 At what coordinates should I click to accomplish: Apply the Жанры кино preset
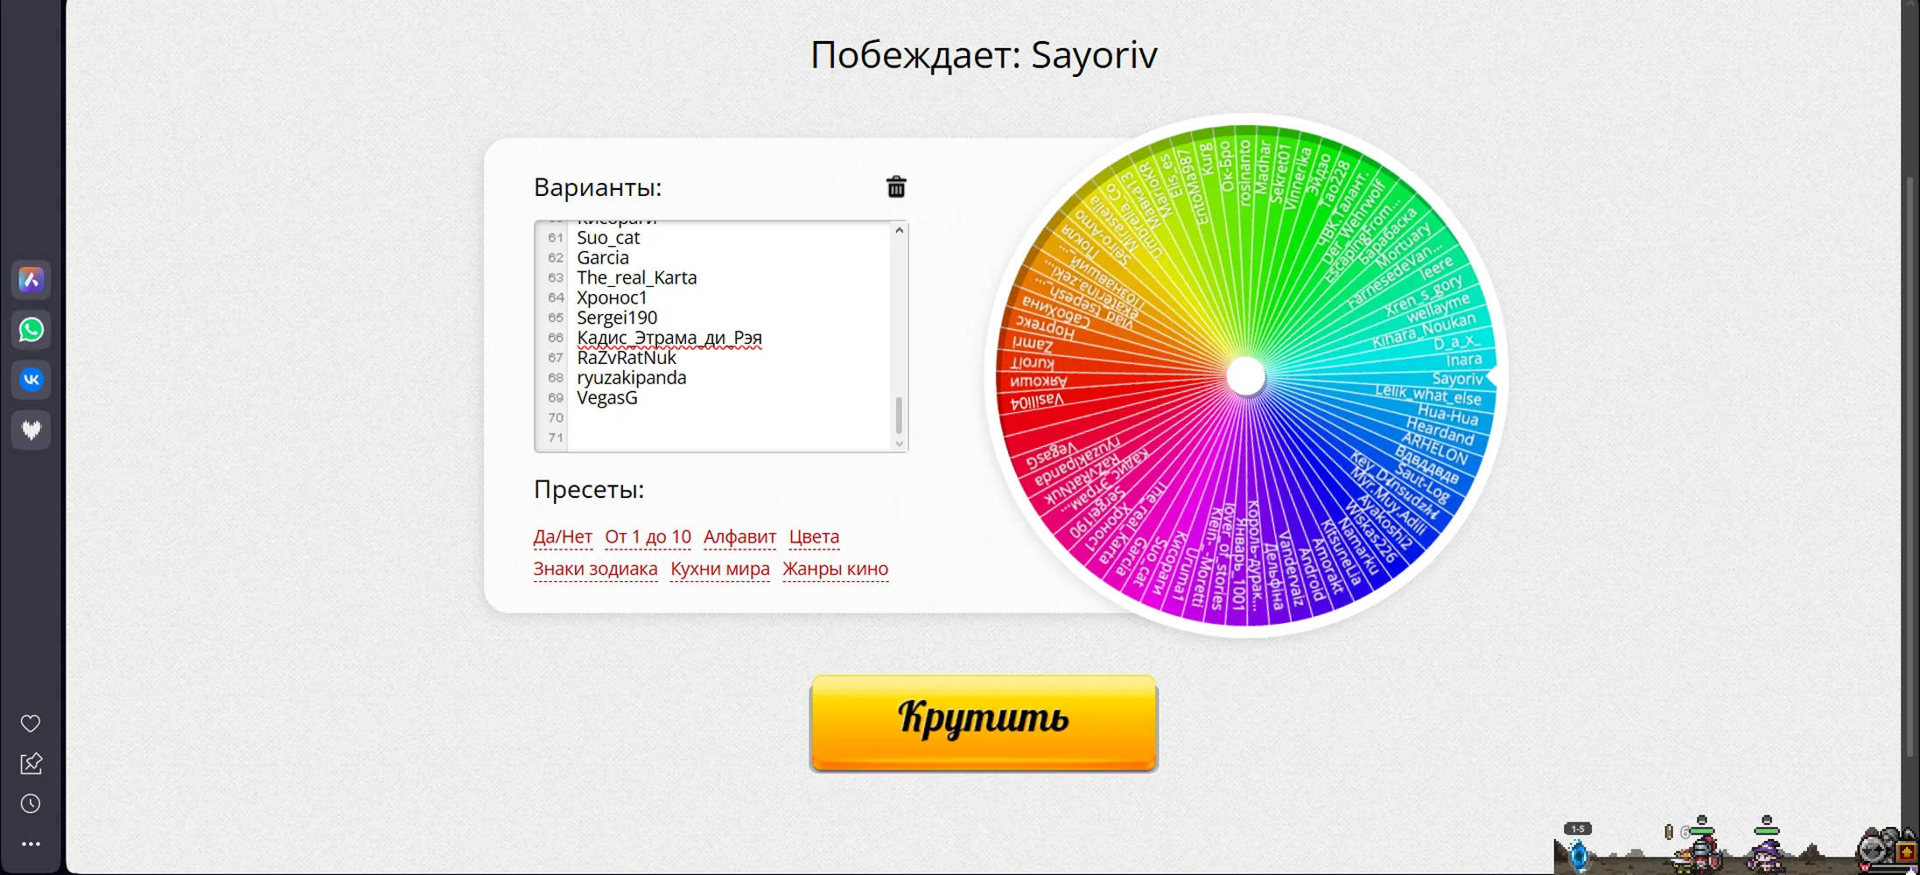[835, 569]
